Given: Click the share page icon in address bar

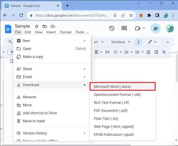Looking at the screenshot, I should (x=123, y=15).
